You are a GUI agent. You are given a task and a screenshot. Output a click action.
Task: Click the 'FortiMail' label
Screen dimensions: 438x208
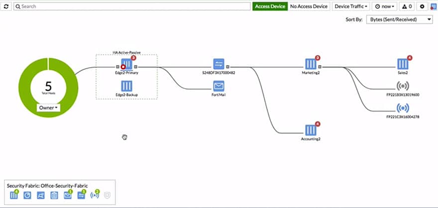[219, 95]
